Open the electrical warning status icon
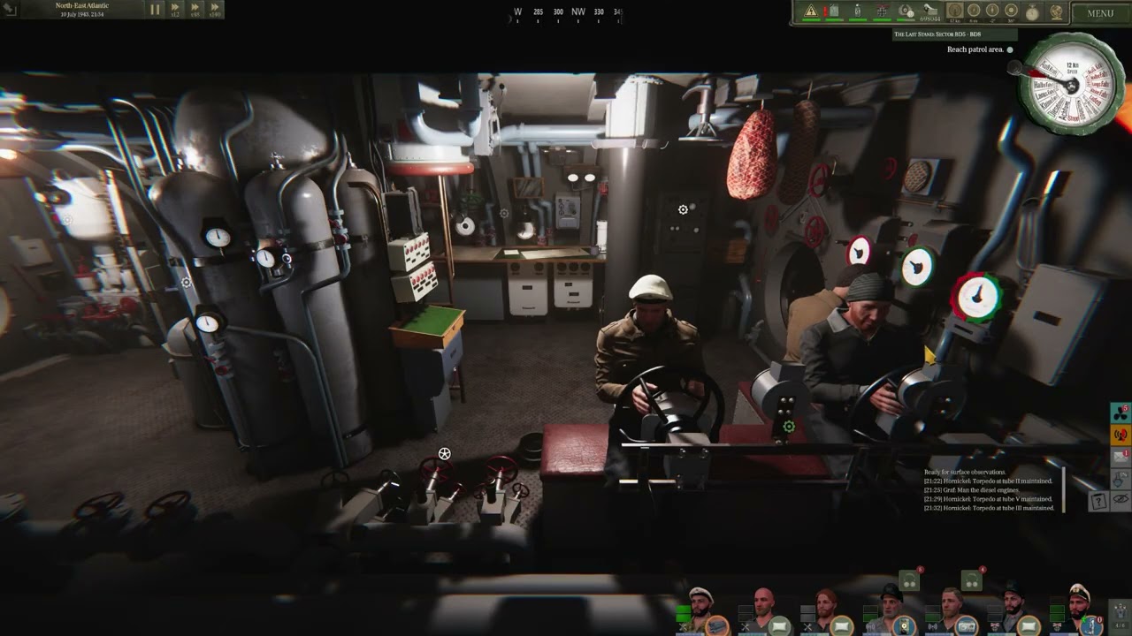 pyautogui.click(x=811, y=11)
